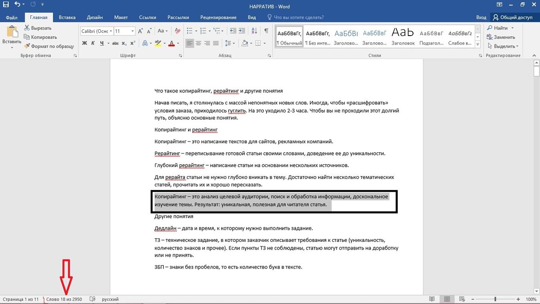Toggle align left paragraph button
Screen dimensions: 540x304
[190, 43]
